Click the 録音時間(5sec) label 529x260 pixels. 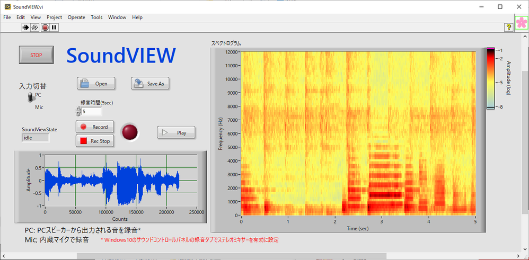[97, 102]
